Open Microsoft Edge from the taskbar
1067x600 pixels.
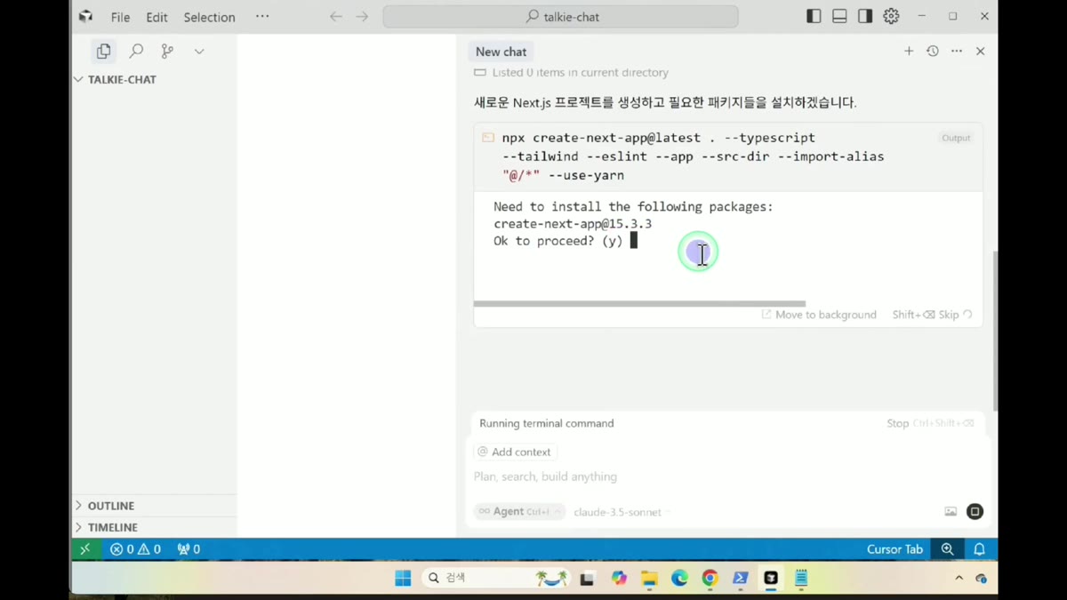point(679,579)
